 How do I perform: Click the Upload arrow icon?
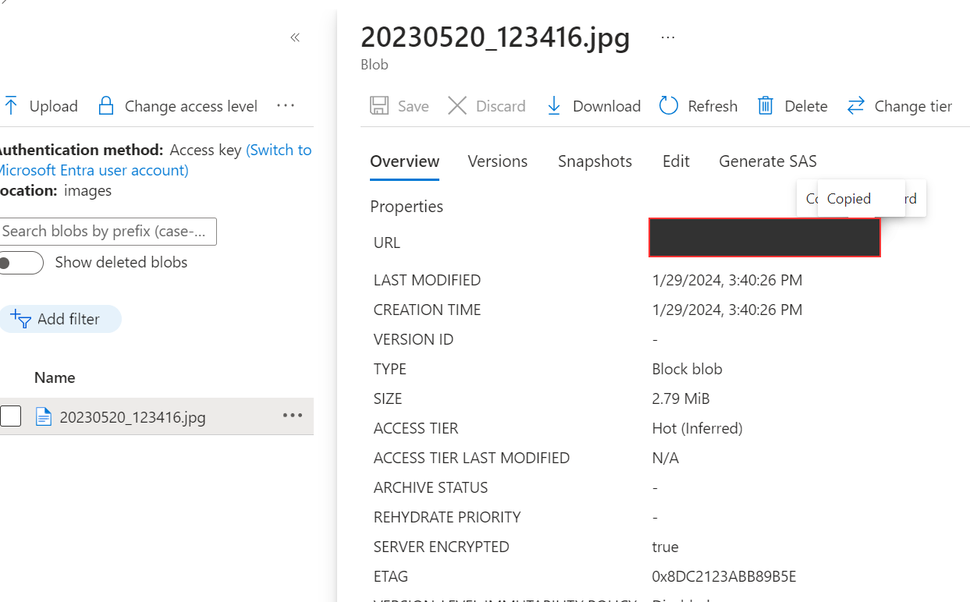[x=11, y=105]
